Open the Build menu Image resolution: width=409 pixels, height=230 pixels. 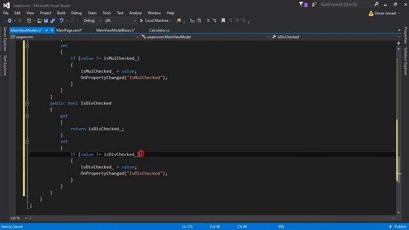(x=61, y=13)
